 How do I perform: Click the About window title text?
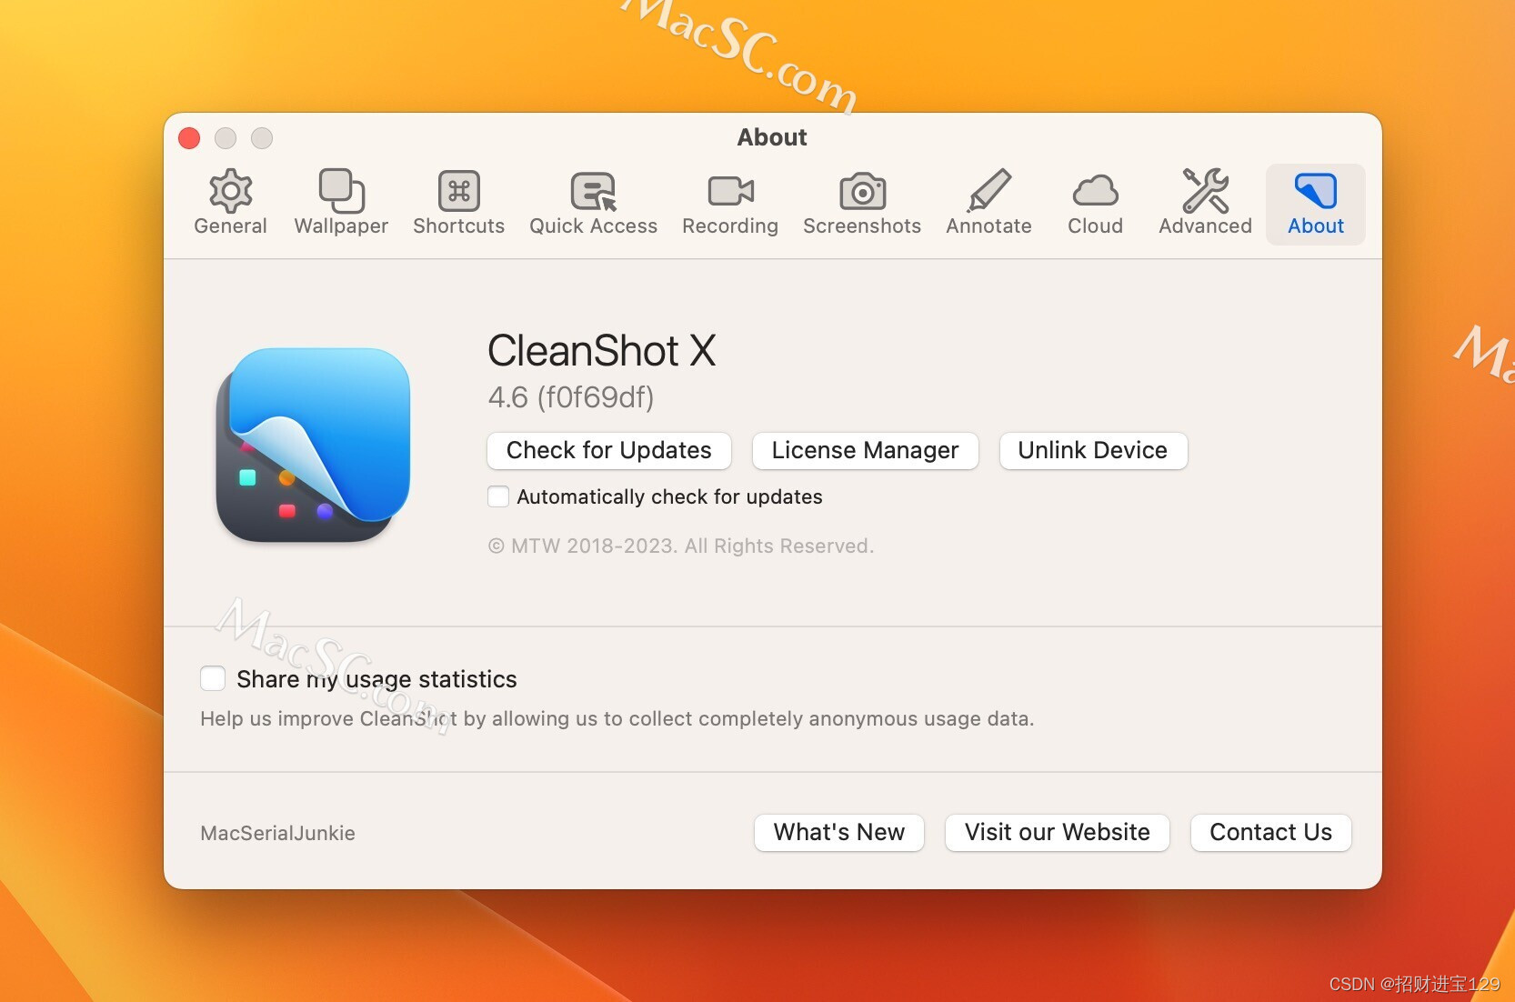pyautogui.click(x=772, y=137)
